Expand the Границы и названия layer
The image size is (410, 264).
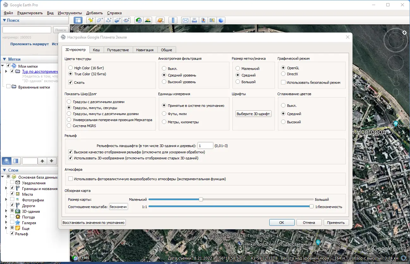[x=6, y=188]
